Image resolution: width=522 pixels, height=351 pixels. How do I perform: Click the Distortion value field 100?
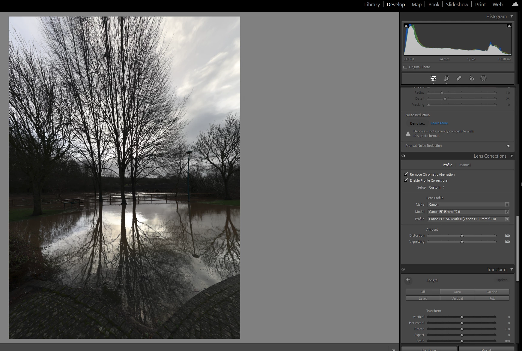[507, 236]
